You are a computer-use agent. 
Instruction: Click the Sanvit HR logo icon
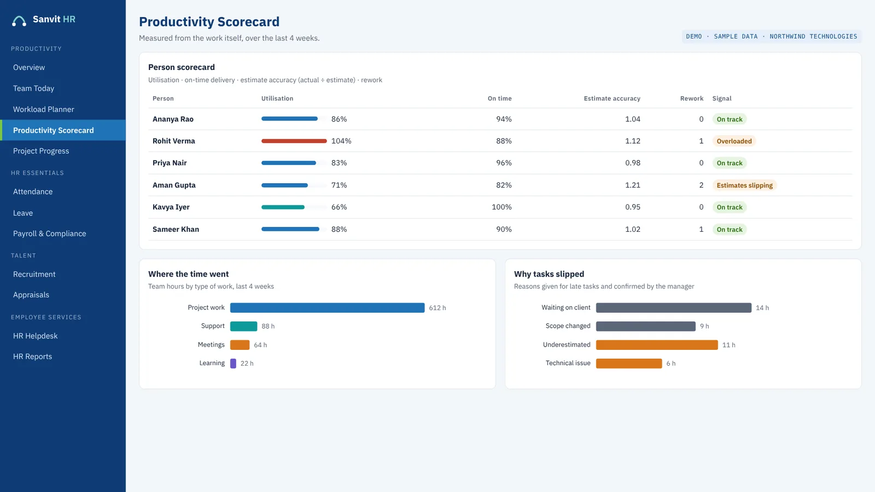19,21
